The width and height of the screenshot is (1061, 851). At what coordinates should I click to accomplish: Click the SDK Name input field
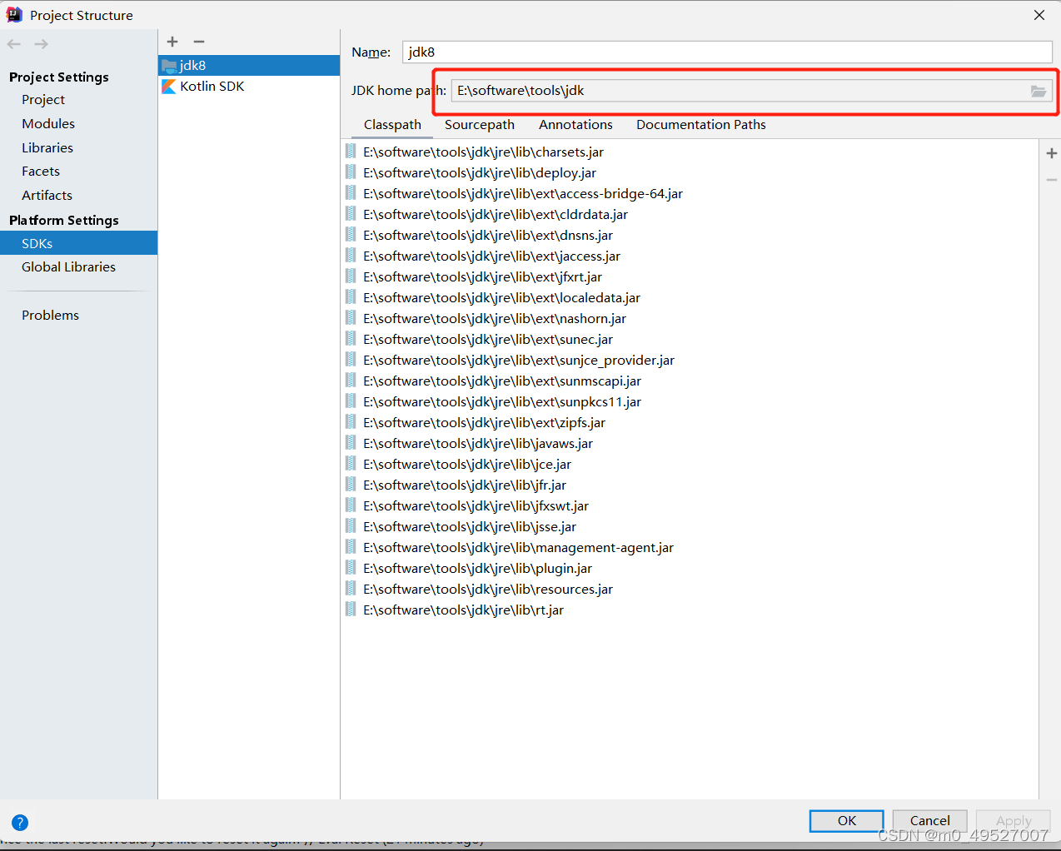(727, 52)
